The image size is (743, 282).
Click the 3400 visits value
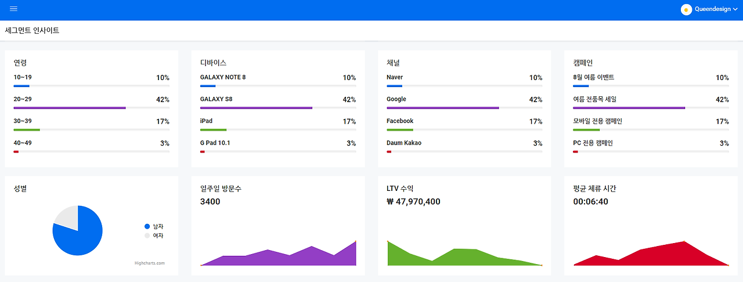pos(210,202)
